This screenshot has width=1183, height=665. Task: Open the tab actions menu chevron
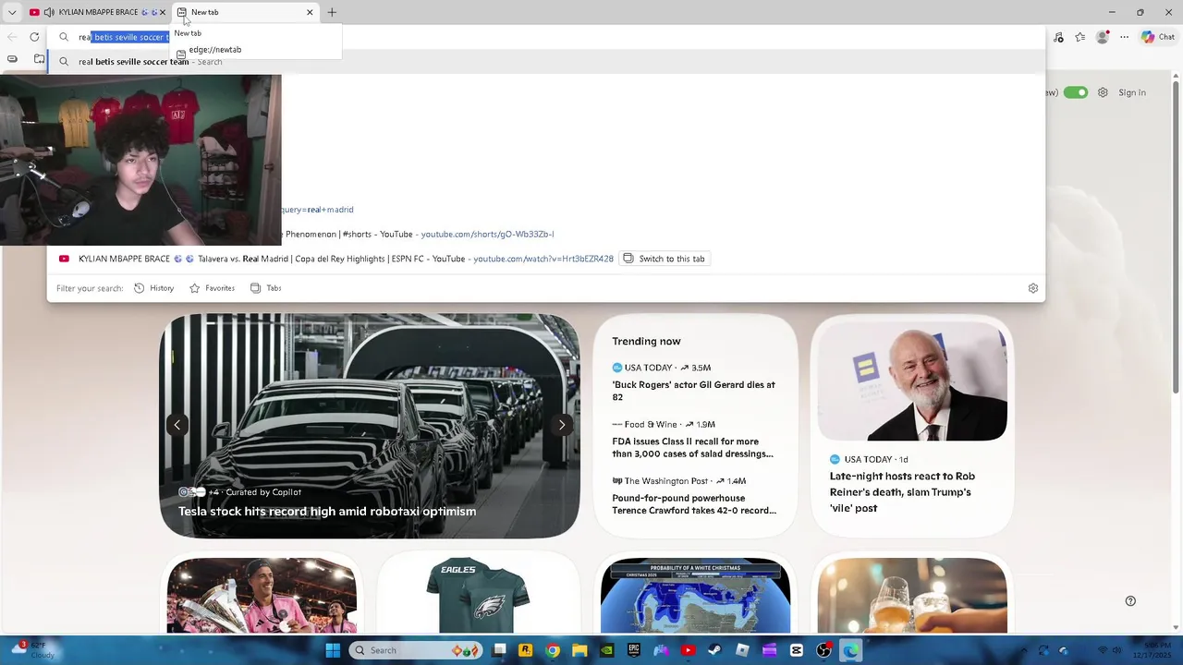coord(12,12)
